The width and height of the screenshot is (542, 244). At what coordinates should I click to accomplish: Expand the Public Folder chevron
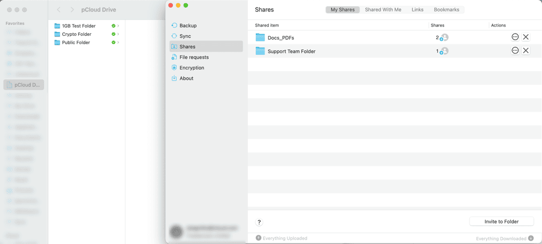[x=118, y=42]
